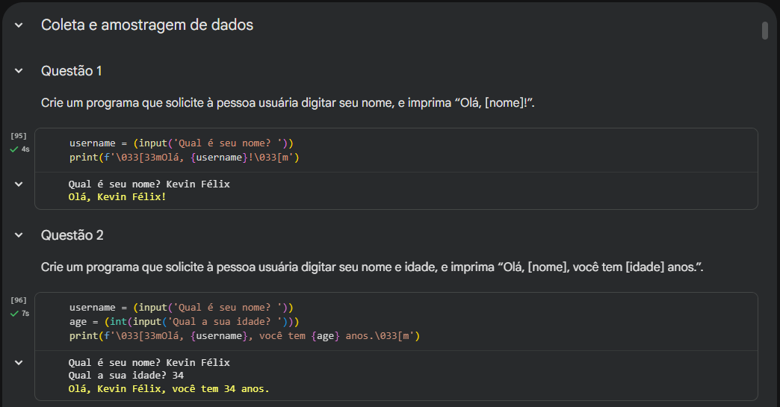Screen dimensions: 780x407
Task: Collapse the 'Coleta e amostragem de dados' section
Action: pyautogui.click(x=19, y=25)
